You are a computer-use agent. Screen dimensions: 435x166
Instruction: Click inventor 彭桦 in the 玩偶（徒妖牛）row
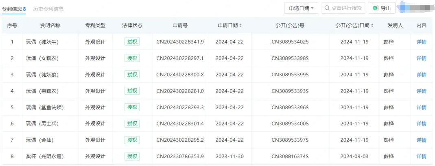[389, 42]
